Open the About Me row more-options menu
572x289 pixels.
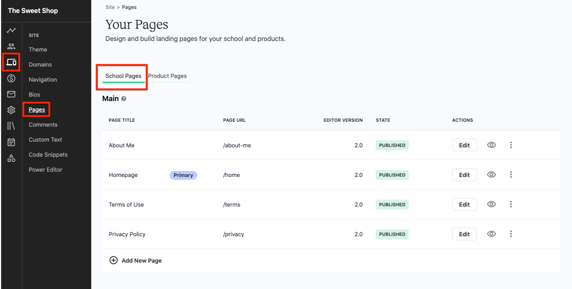pyautogui.click(x=511, y=145)
